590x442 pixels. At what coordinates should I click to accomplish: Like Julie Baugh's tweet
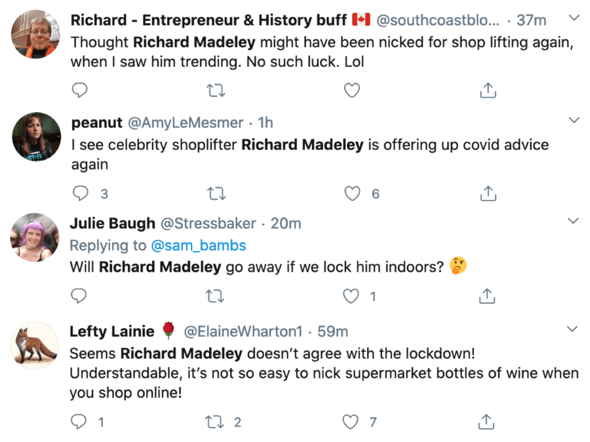click(353, 297)
